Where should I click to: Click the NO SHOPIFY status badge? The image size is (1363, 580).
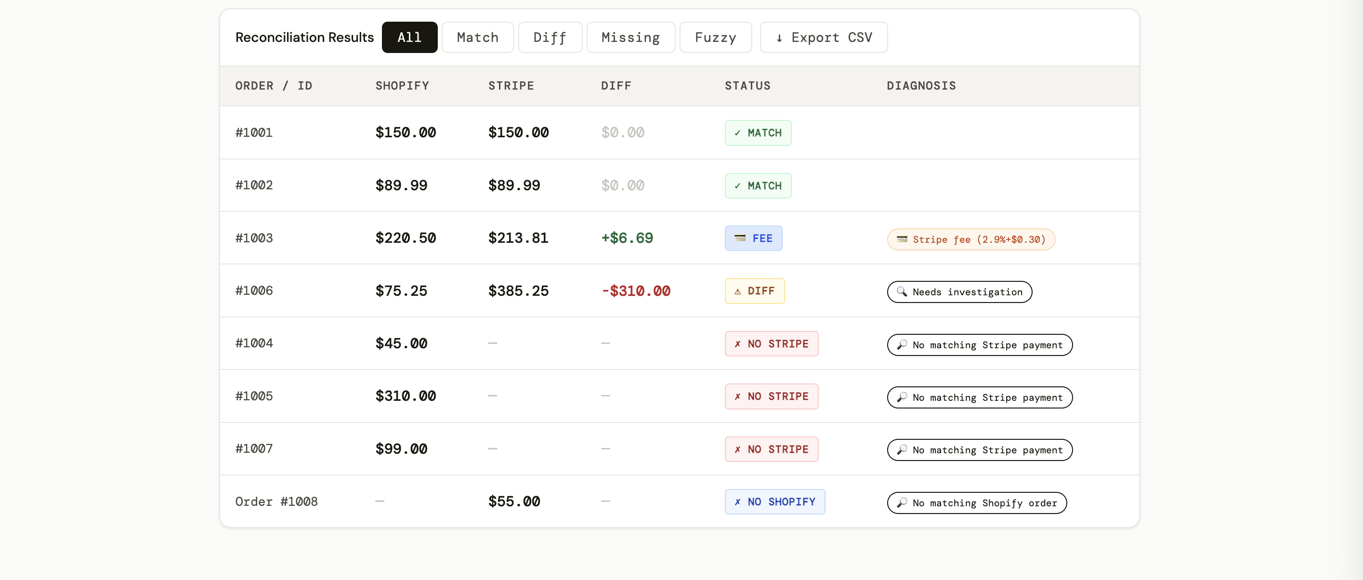pos(774,501)
